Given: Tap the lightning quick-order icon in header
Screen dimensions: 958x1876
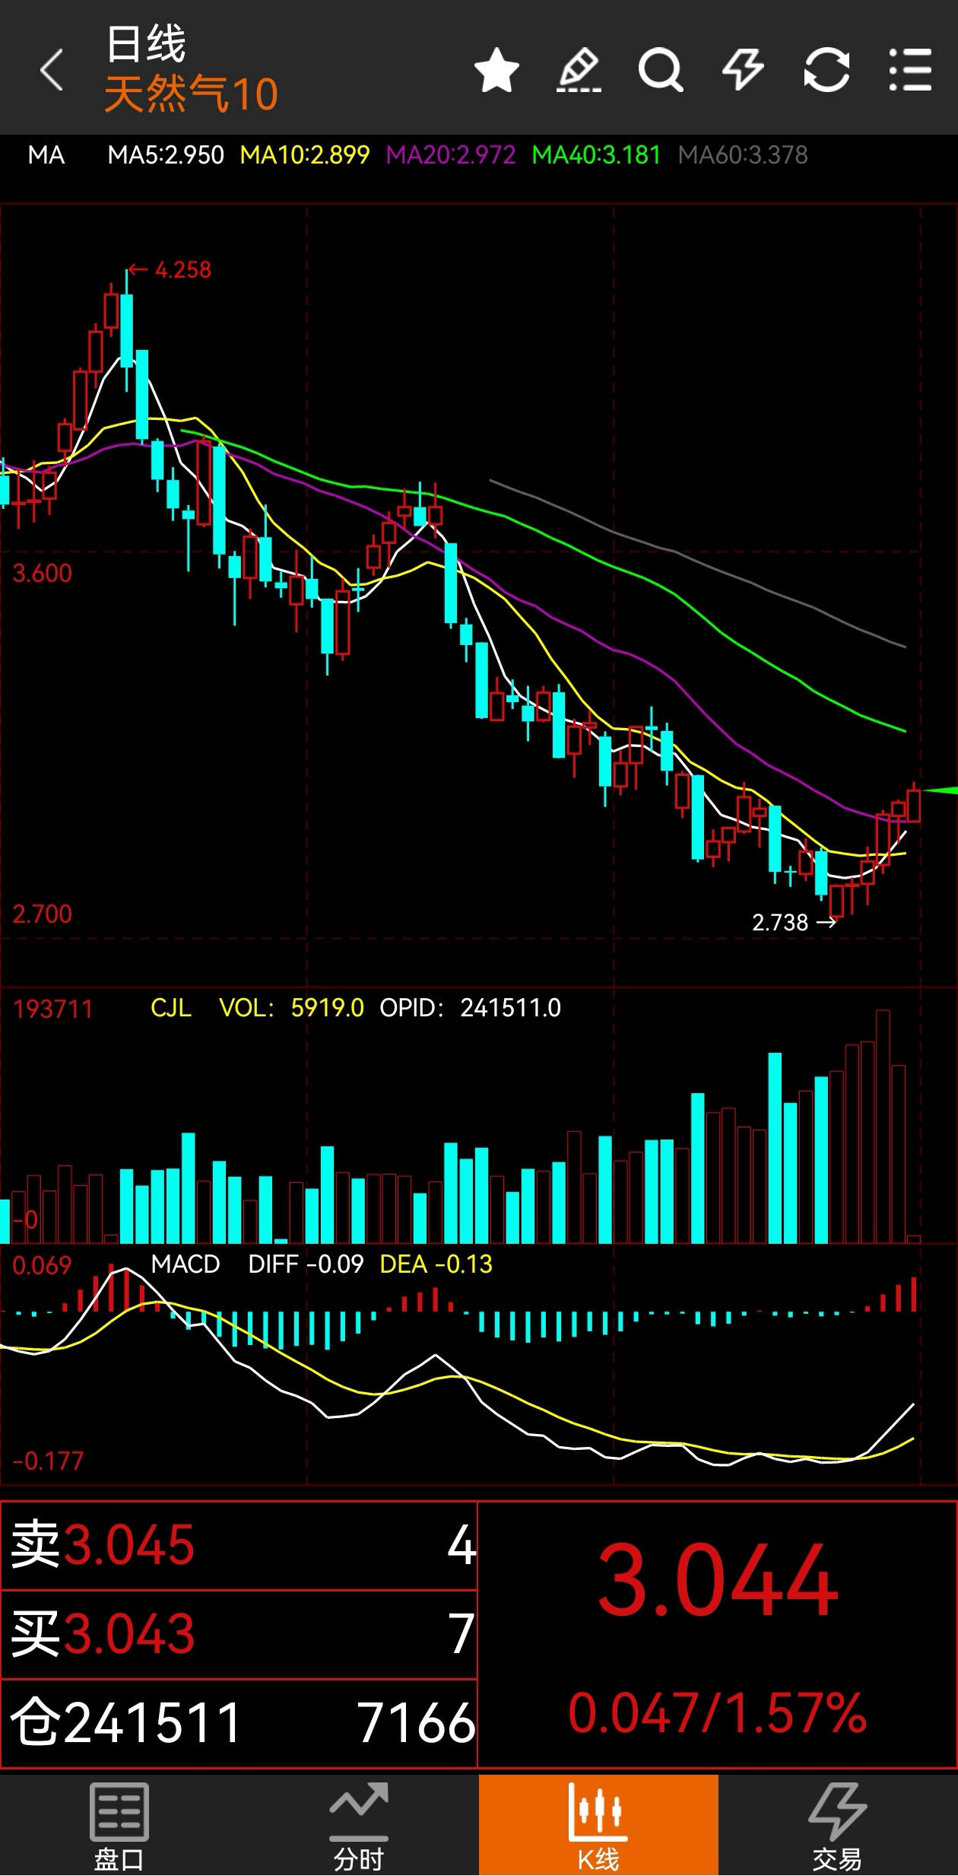Looking at the screenshot, I should 742,70.
